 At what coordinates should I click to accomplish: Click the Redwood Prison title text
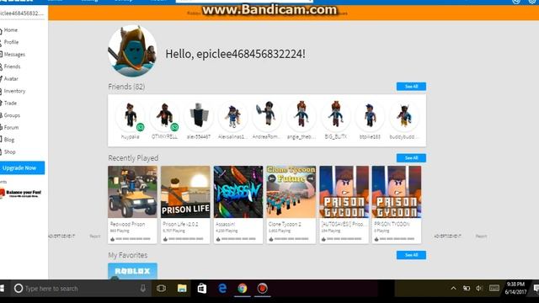click(x=127, y=224)
